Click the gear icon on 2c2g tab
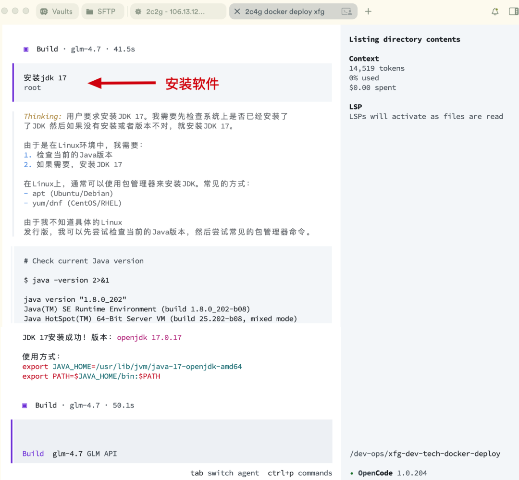 pyautogui.click(x=138, y=12)
